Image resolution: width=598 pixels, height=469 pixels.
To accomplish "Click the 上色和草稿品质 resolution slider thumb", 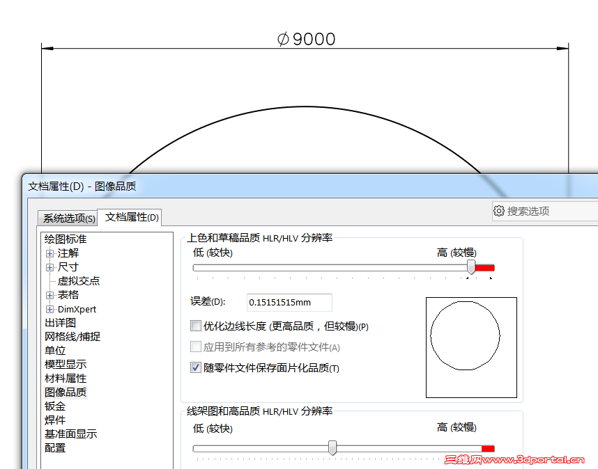I will tap(471, 267).
